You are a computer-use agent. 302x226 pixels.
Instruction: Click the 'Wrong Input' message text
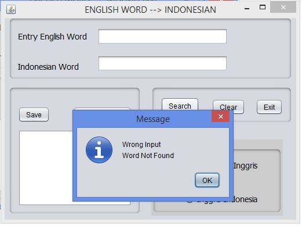141,145
